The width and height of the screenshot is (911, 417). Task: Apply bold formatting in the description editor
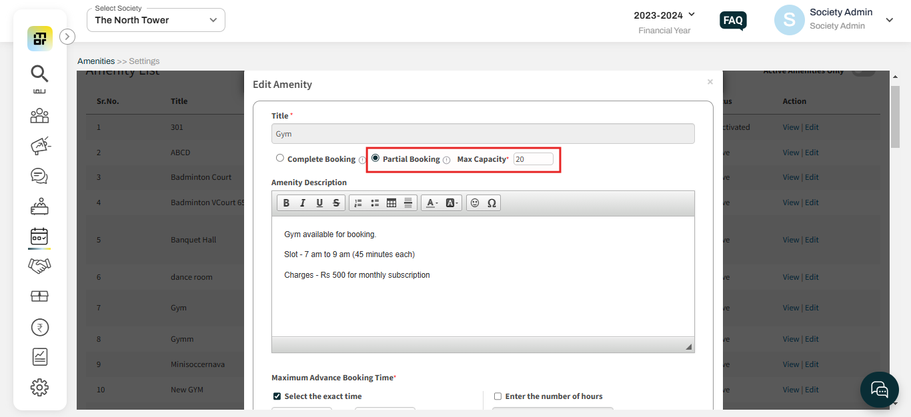[286, 203]
